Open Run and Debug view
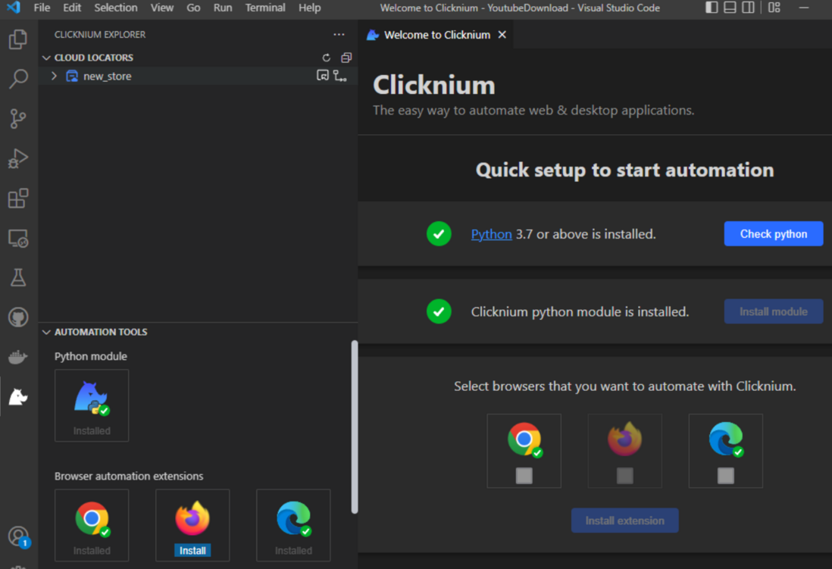 click(x=18, y=158)
